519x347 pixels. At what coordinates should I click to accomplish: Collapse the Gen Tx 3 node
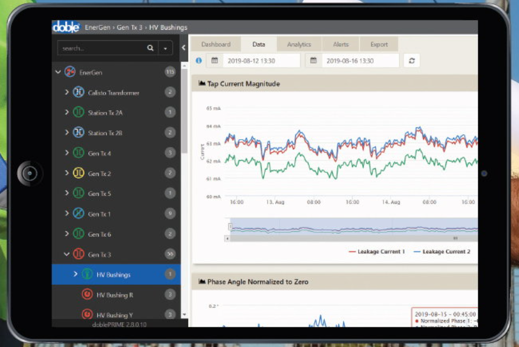click(67, 255)
